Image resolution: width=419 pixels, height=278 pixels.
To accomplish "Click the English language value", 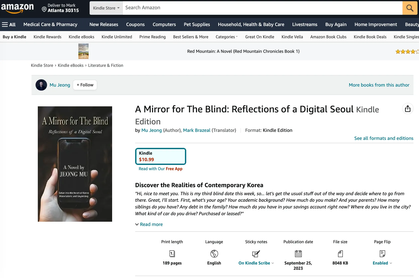I will click(214, 263).
